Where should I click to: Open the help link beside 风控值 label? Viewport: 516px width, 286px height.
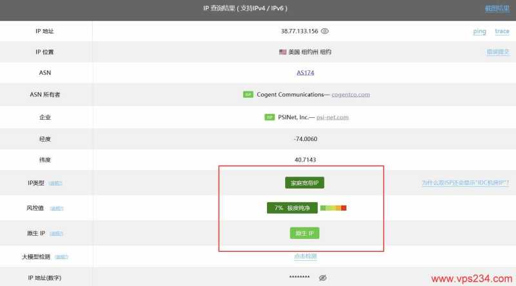(x=56, y=209)
